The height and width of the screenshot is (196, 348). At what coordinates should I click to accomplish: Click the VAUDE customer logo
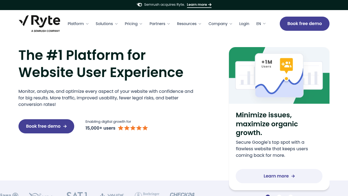point(112,195)
